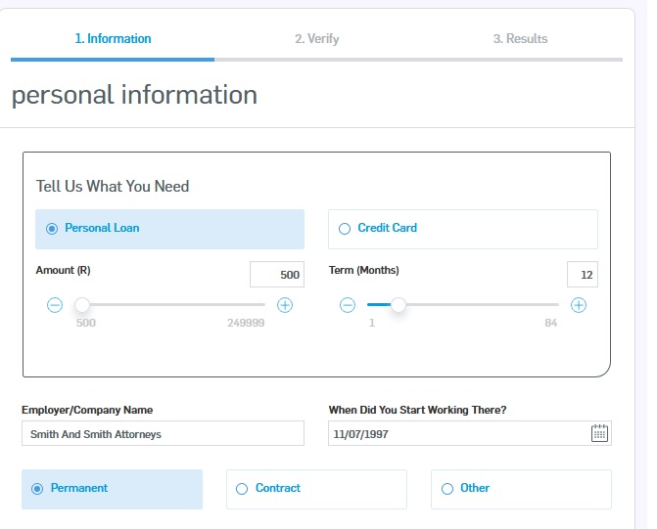Decrease Term months with minus icon

point(348,305)
